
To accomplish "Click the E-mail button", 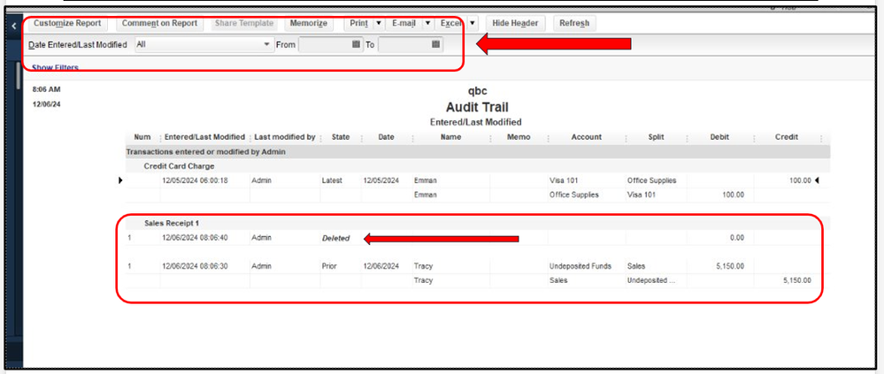I will (404, 23).
